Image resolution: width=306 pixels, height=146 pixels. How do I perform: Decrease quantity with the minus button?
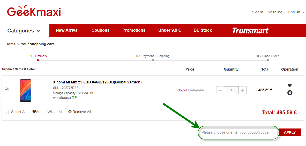[220, 90]
